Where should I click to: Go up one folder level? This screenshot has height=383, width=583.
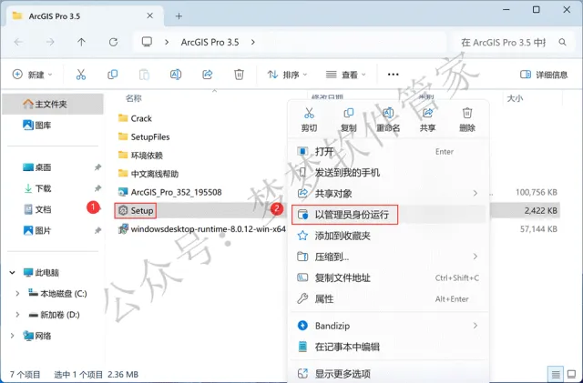81,42
